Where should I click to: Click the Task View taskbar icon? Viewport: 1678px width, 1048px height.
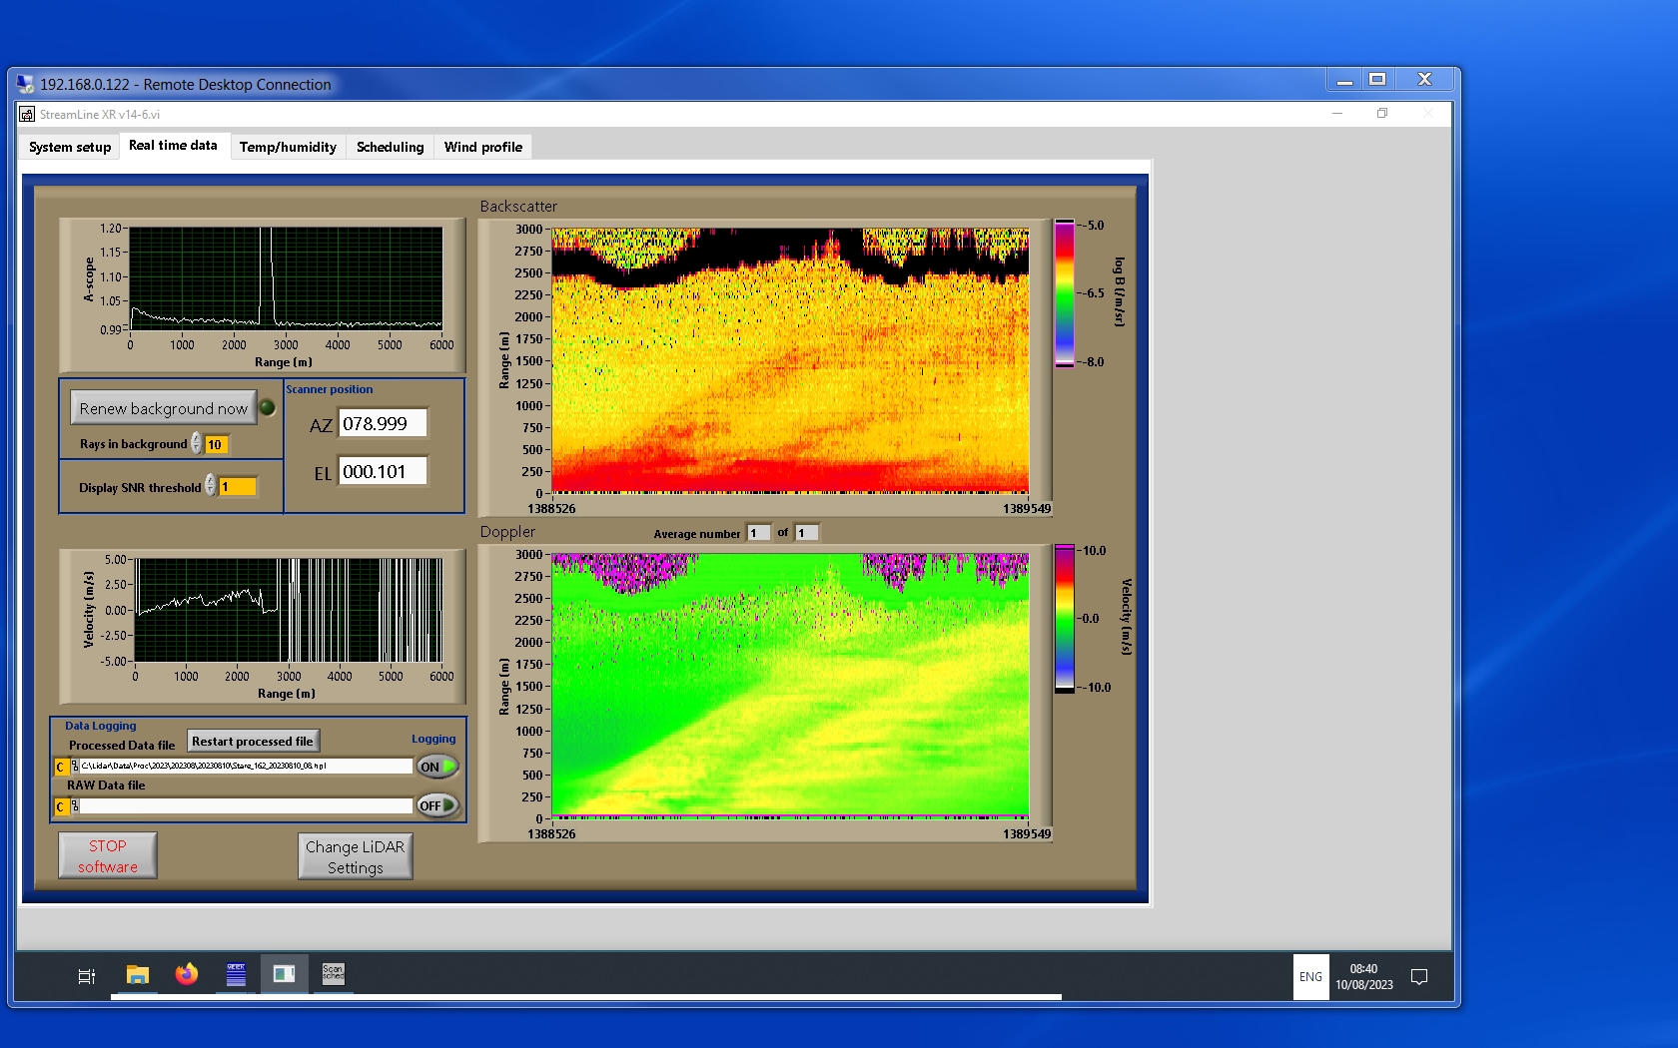click(87, 976)
